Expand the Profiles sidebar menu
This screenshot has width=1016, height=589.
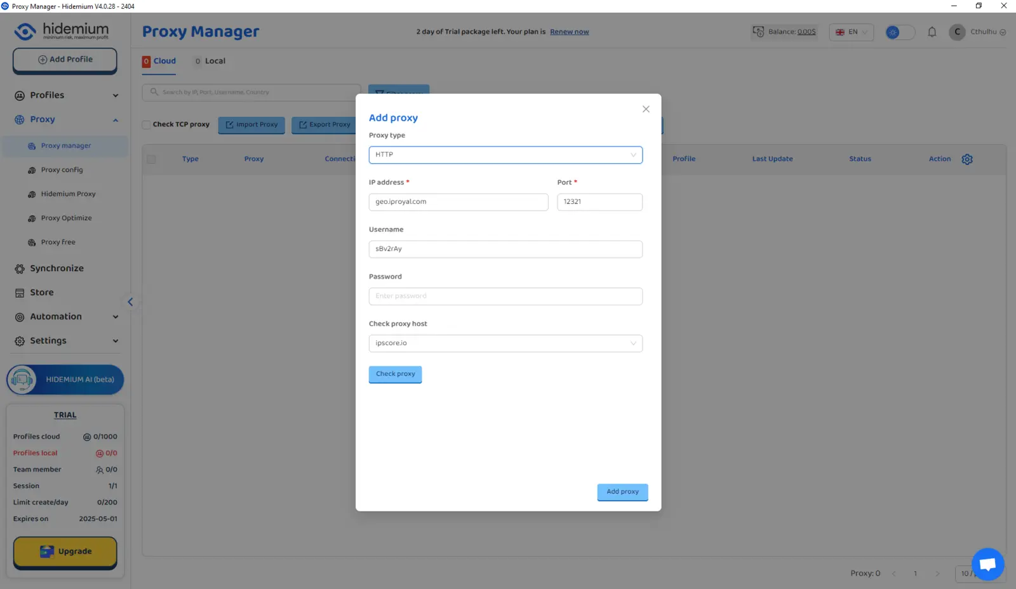[x=67, y=95]
